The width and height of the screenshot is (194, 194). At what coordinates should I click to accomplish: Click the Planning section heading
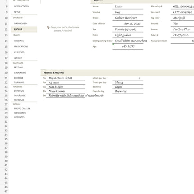(18, 87)
